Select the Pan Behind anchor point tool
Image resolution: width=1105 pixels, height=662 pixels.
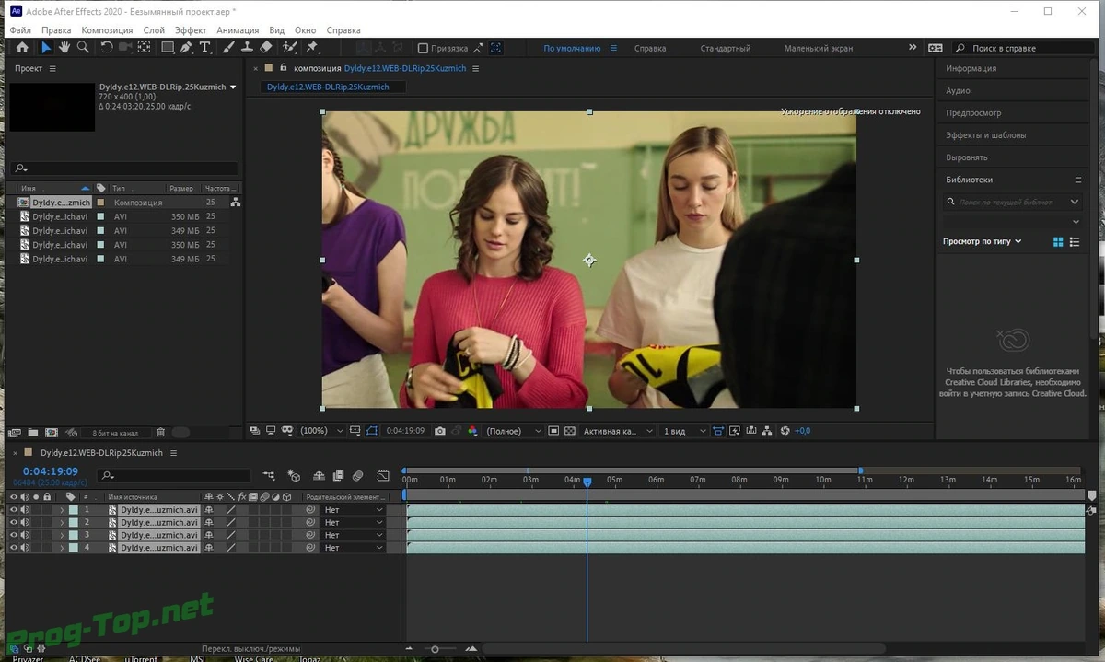click(x=145, y=48)
